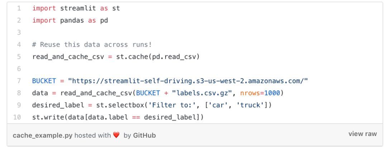
Task: Select line number 7
Action: [x=19, y=81]
